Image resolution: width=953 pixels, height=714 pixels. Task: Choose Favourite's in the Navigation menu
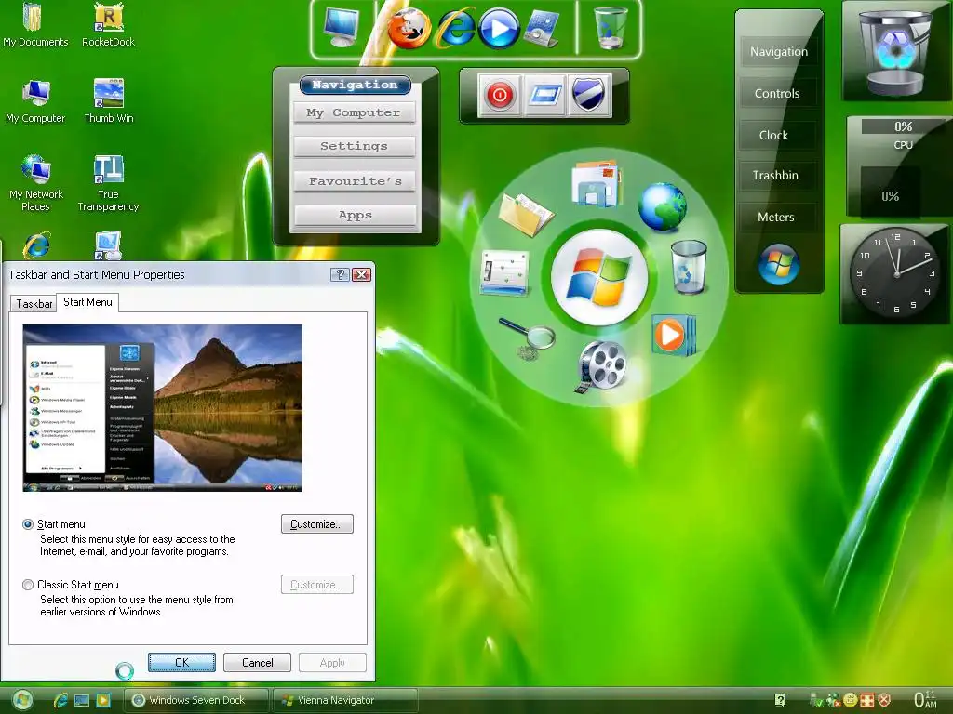click(355, 181)
